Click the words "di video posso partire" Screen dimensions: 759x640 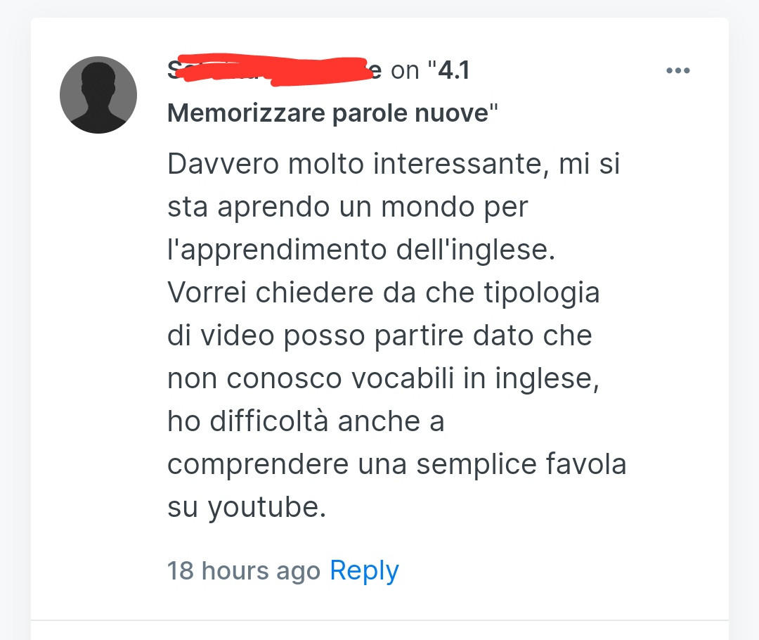pyautogui.click(x=316, y=335)
